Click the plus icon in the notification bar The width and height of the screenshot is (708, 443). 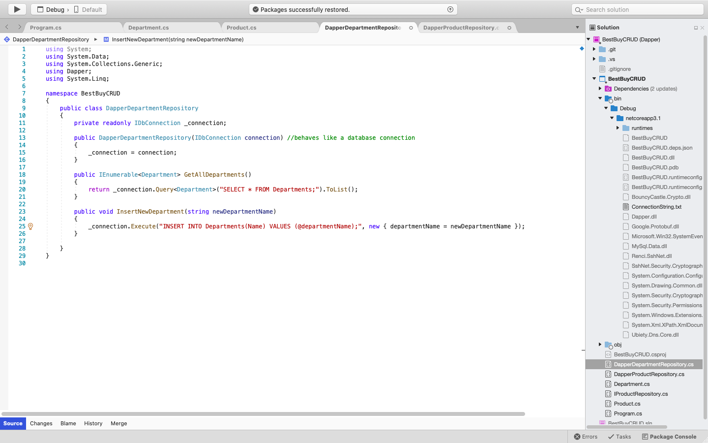(x=450, y=8)
